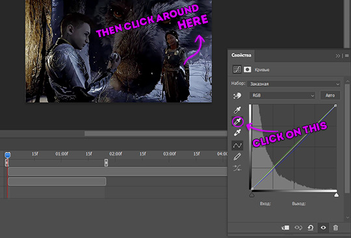Move the black point input slider
This screenshot has height=238, width=351.
[x=252, y=195]
